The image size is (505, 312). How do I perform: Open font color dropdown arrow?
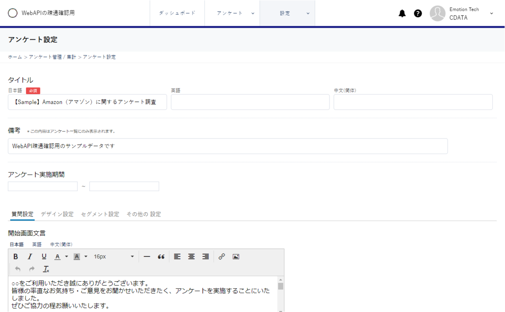click(66, 256)
